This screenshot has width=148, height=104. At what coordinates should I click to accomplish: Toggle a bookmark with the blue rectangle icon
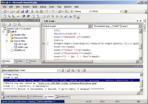44,16
